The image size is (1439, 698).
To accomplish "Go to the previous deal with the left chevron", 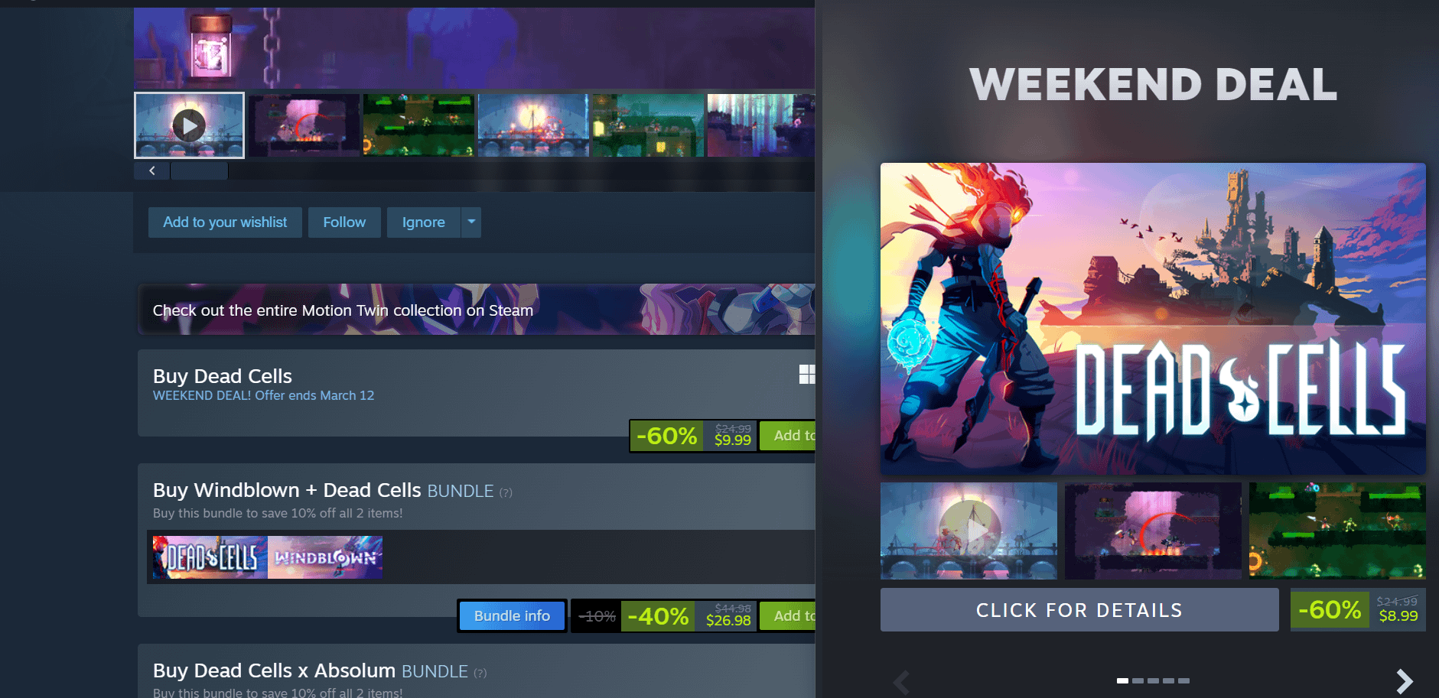I will click(x=902, y=680).
